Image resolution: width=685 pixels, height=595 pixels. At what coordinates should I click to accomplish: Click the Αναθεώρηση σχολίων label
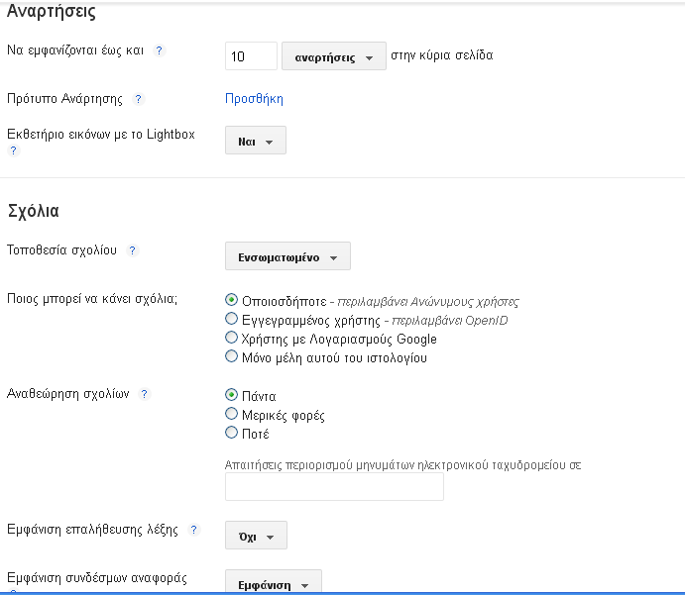[67, 394]
